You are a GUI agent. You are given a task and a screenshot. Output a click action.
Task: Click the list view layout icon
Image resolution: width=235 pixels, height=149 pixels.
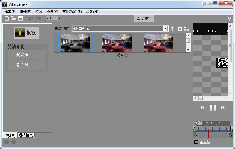(187, 29)
